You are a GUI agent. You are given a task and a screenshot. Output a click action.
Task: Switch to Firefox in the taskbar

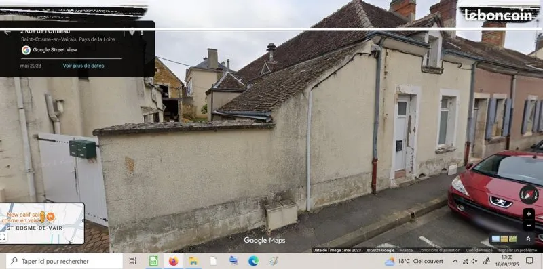(x=174, y=261)
